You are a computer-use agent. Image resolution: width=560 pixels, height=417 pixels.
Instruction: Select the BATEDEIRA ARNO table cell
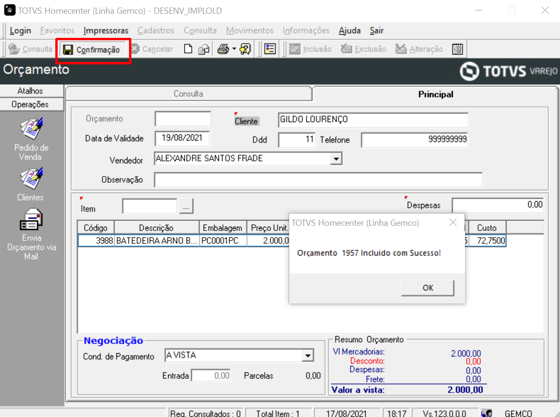pyautogui.click(x=156, y=241)
